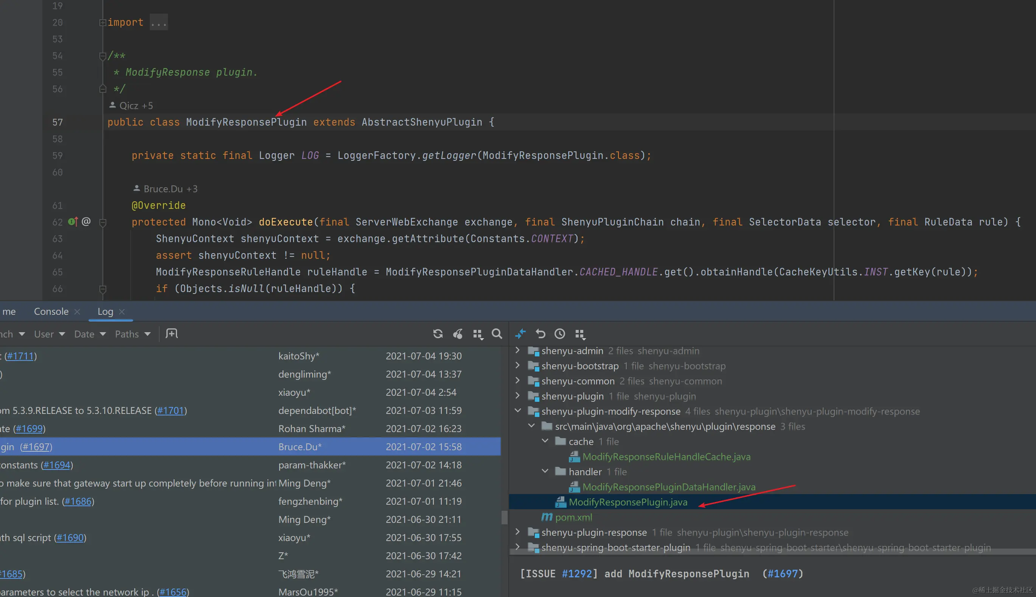
Task: Expand the shenyu-admin tree node
Action: pos(518,350)
